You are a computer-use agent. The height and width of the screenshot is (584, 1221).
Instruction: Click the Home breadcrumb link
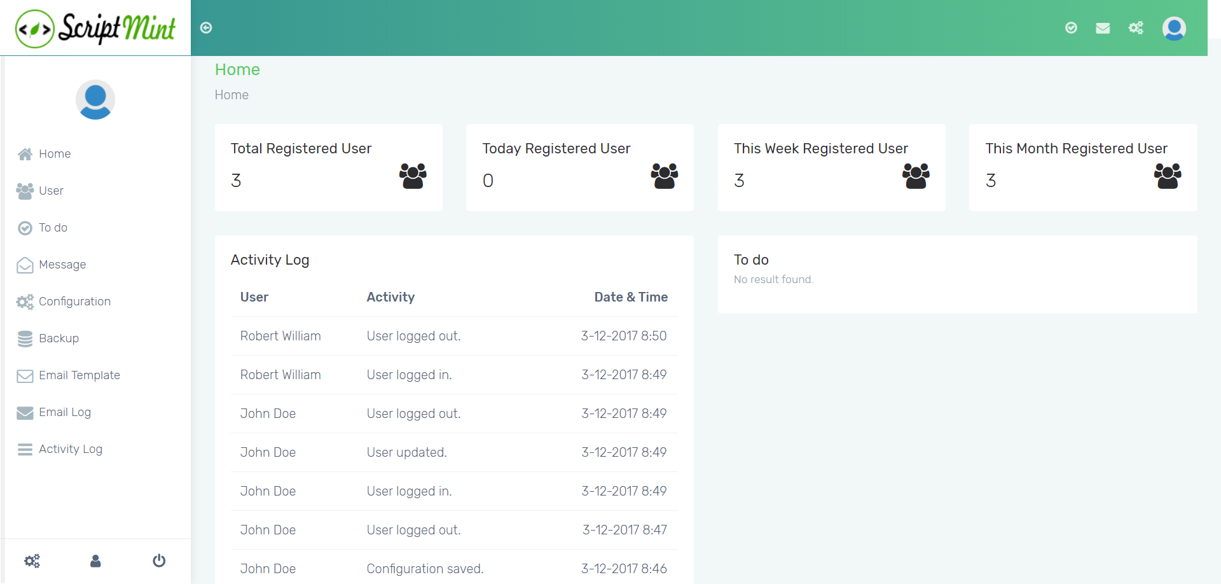point(231,95)
